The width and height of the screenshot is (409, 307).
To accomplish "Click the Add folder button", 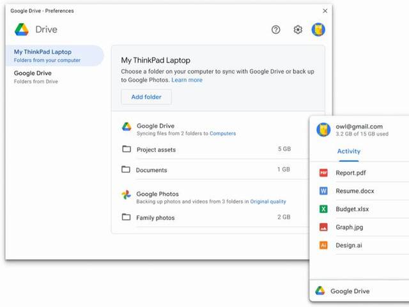I will click(146, 97).
